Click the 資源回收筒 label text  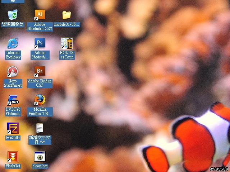(x=13, y=24)
